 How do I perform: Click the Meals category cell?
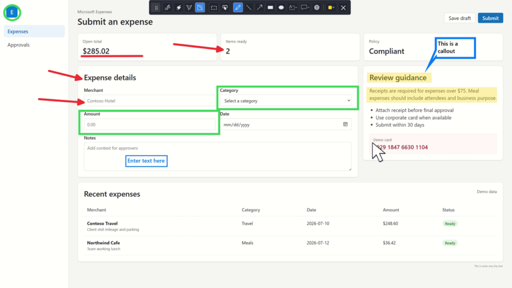tap(247, 242)
